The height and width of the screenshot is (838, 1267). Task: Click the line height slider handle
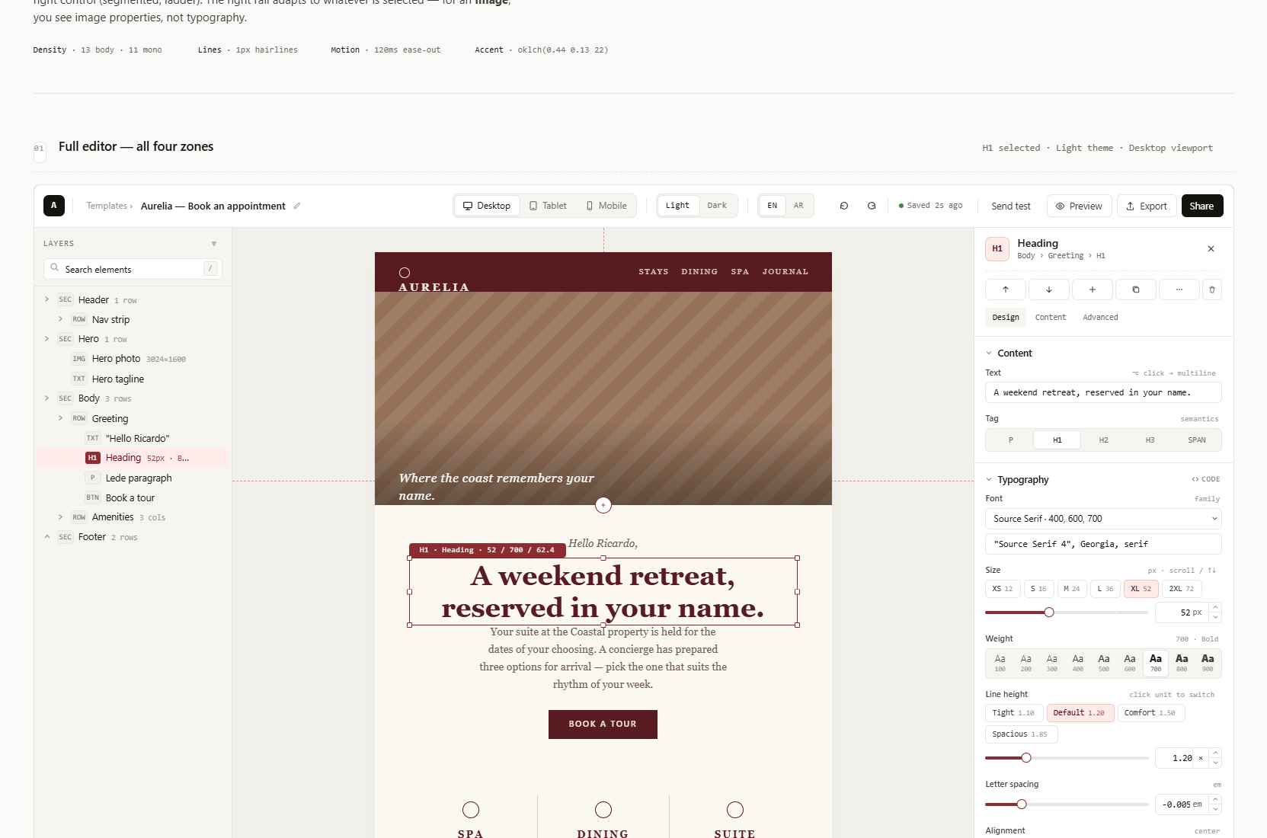(1026, 758)
